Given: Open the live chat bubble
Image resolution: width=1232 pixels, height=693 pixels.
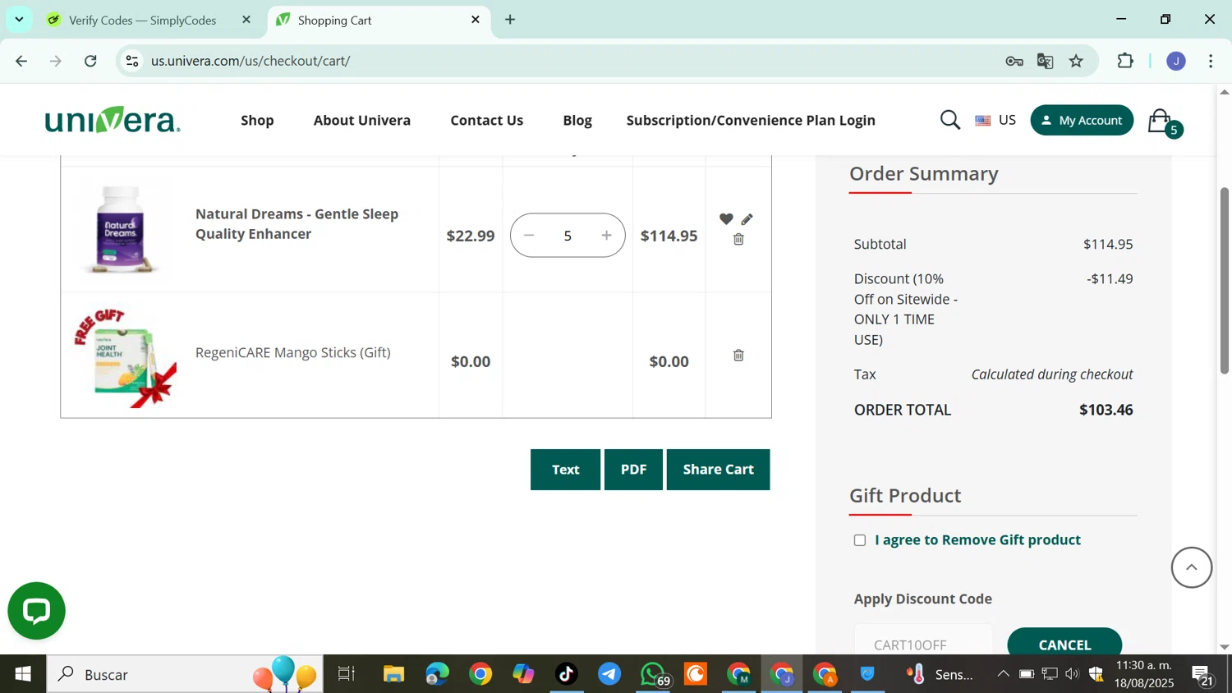Looking at the screenshot, I should [x=36, y=611].
